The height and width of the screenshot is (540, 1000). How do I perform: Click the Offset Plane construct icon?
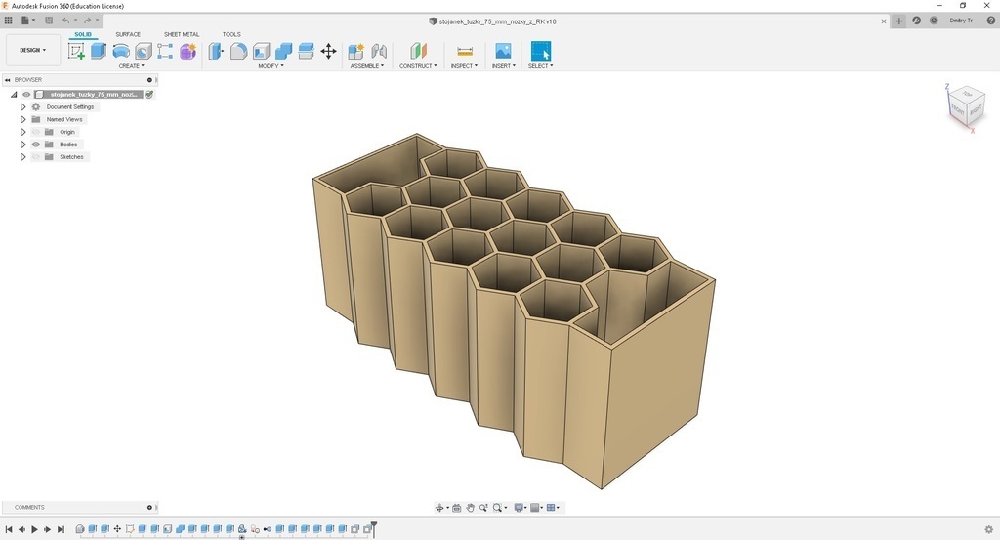coord(418,51)
